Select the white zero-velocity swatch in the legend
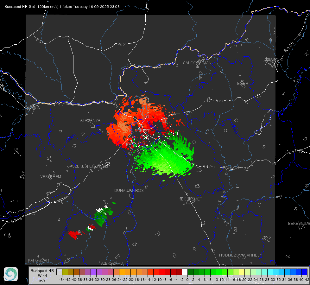 (x=185, y=272)
